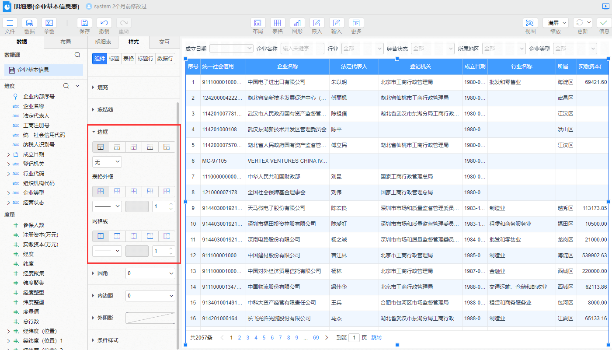Click the Undo (撤销) toolbar icon
The width and height of the screenshot is (612, 350).
pyautogui.click(x=104, y=23)
